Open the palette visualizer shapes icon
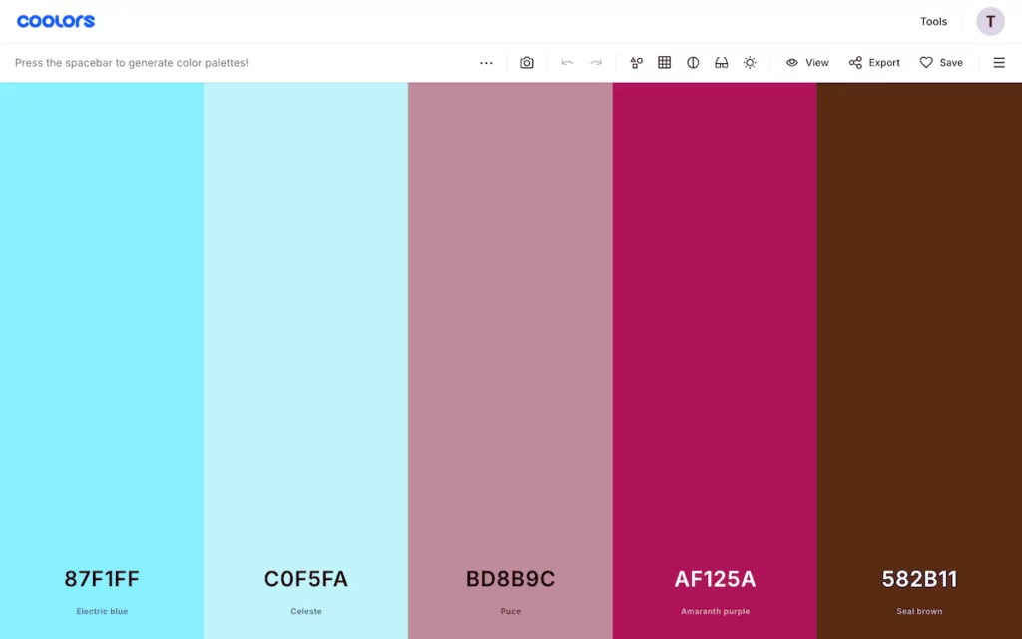This screenshot has height=639, width=1022. pos(636,63)
